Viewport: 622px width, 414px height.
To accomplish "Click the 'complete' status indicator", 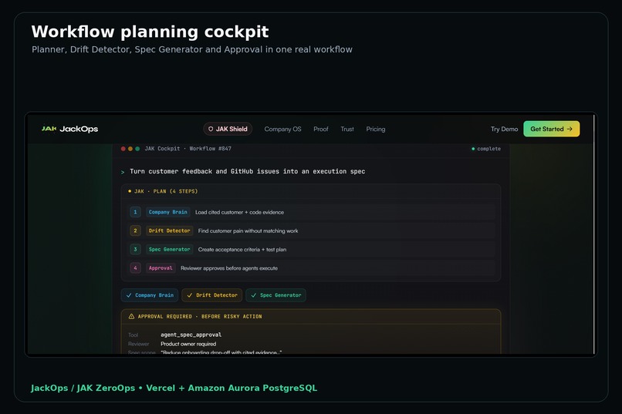I will (x=486, y=149).
